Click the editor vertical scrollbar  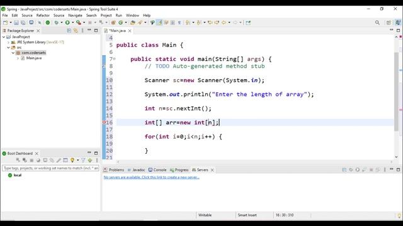coord(396,91)
